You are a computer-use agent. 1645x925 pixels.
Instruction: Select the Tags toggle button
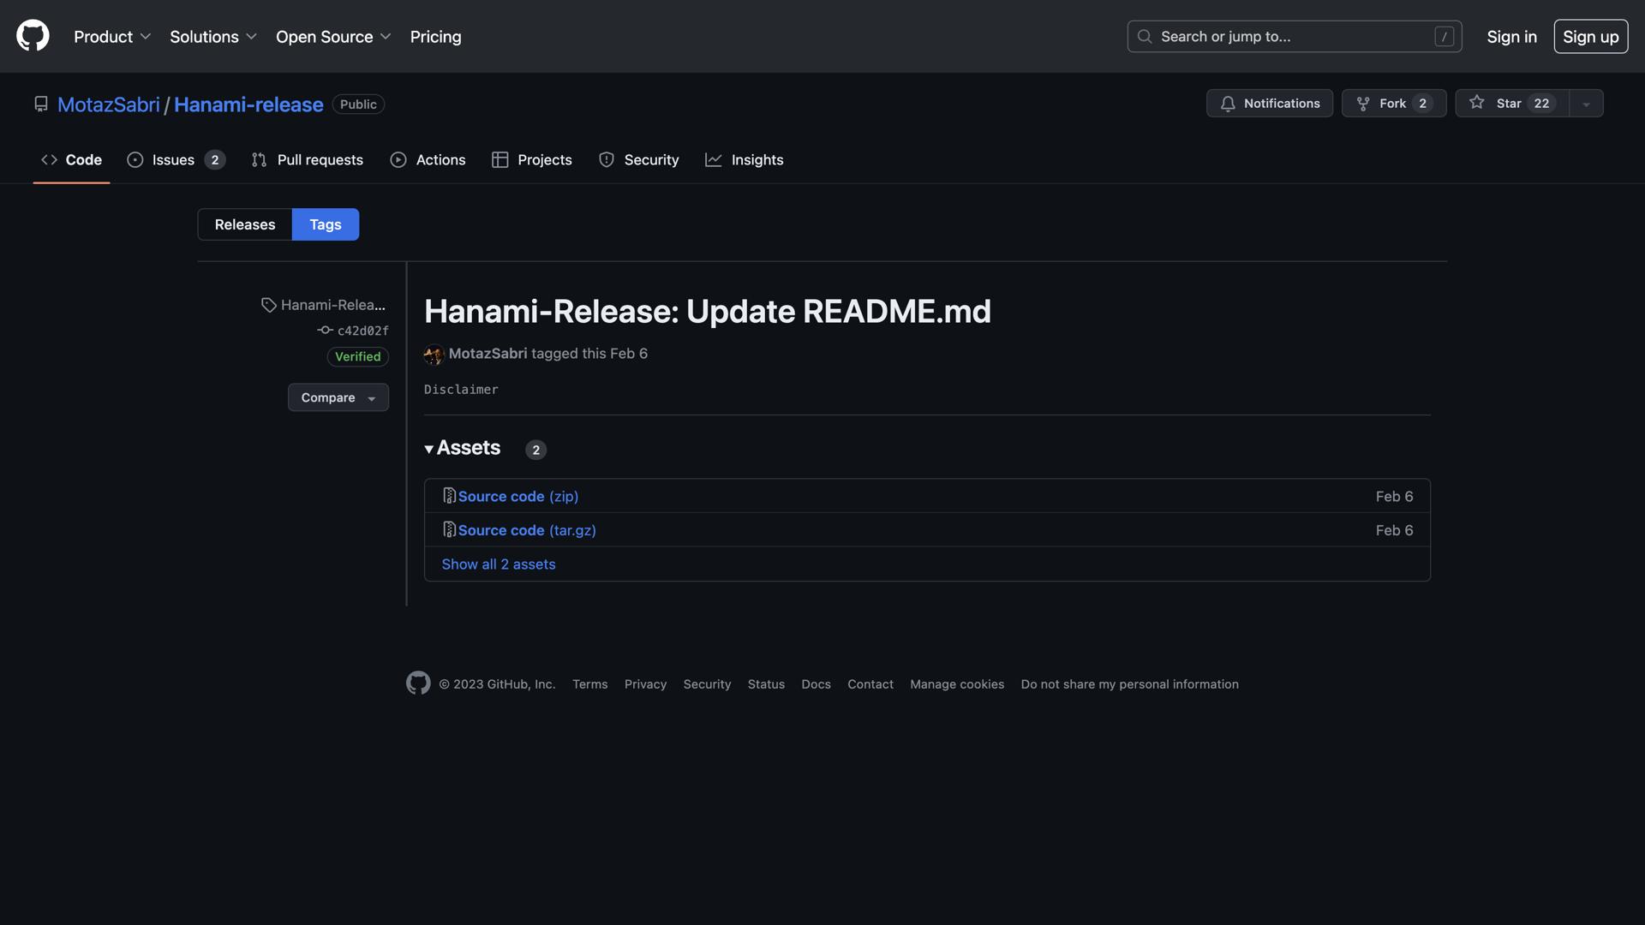(326, 224)
